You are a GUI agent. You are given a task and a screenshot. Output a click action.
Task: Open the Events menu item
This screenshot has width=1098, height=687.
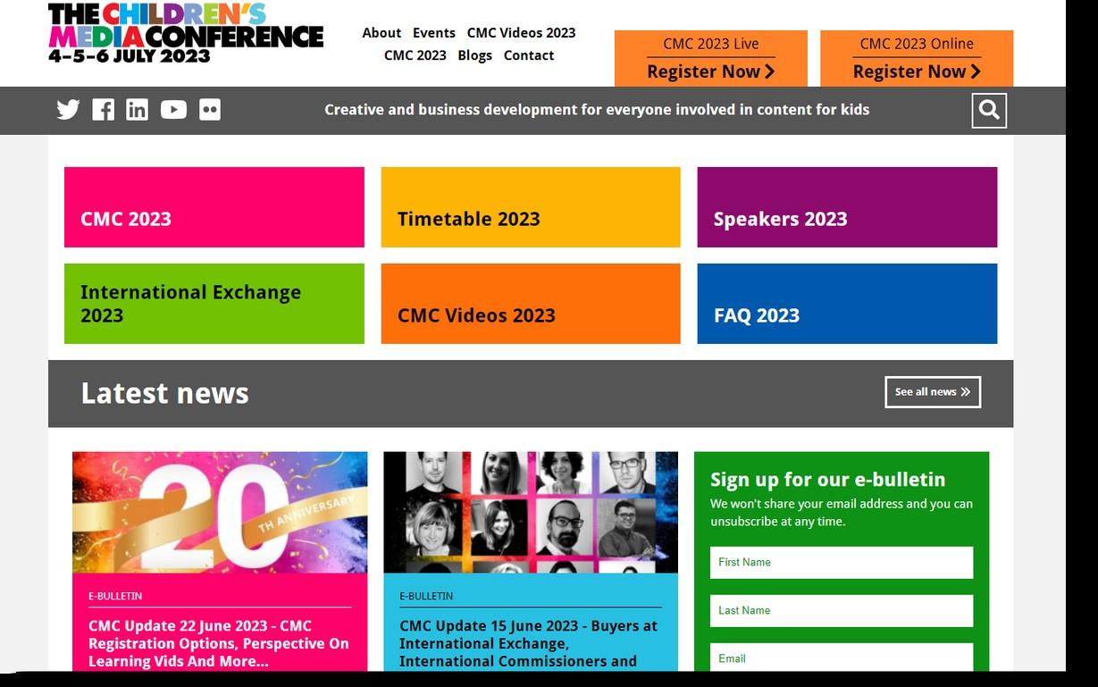click(434, 33)
